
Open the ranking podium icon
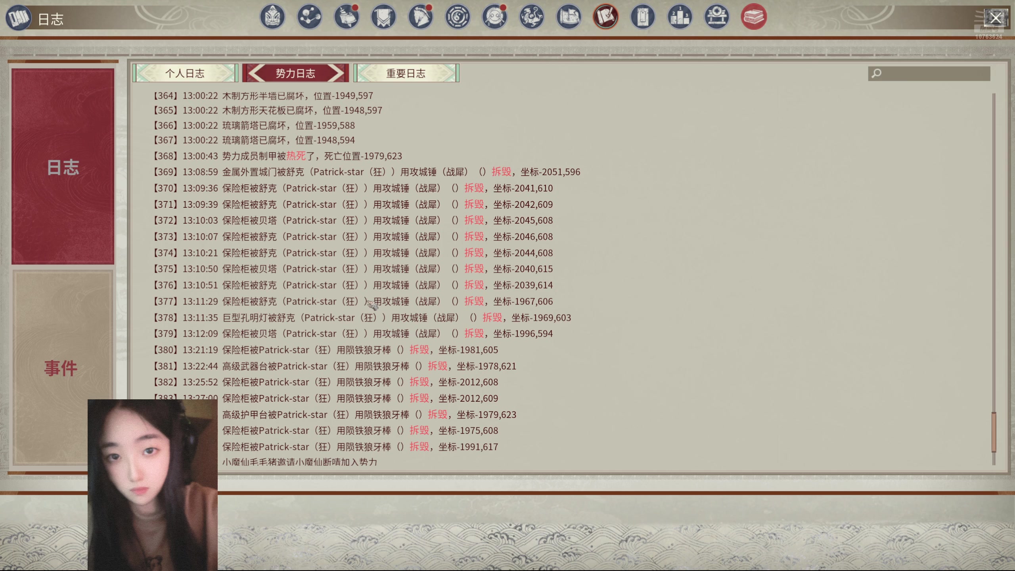680,17
